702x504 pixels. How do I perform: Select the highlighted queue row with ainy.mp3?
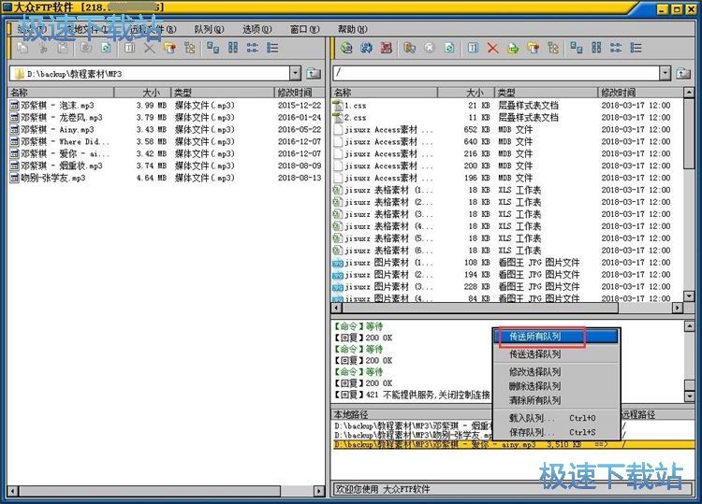coord(513,444)
